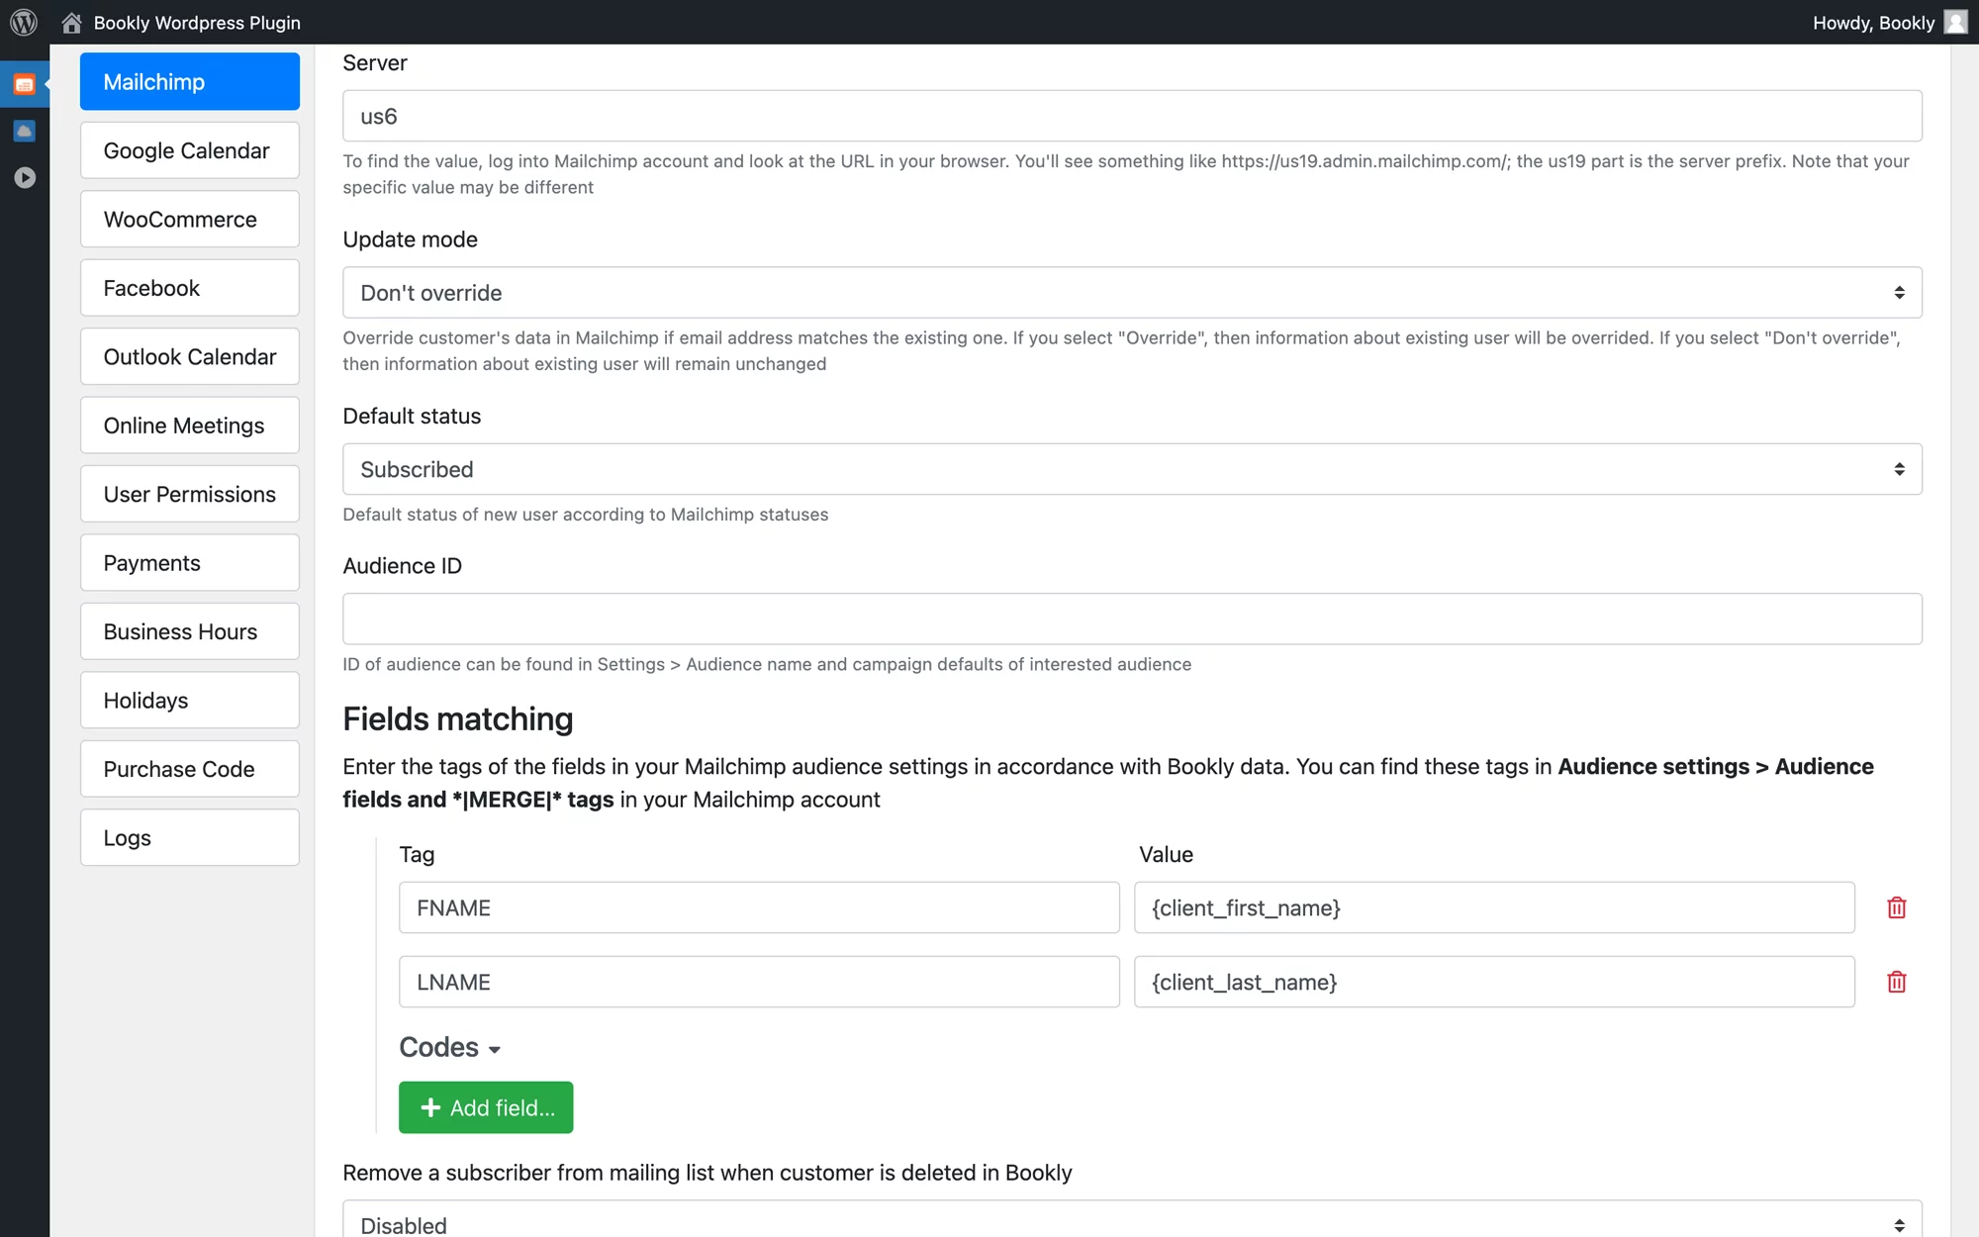Click the Fields matching heading
Viewport: 1979px width, 1237px height.
pyautogui.click(x=458, y=718)
